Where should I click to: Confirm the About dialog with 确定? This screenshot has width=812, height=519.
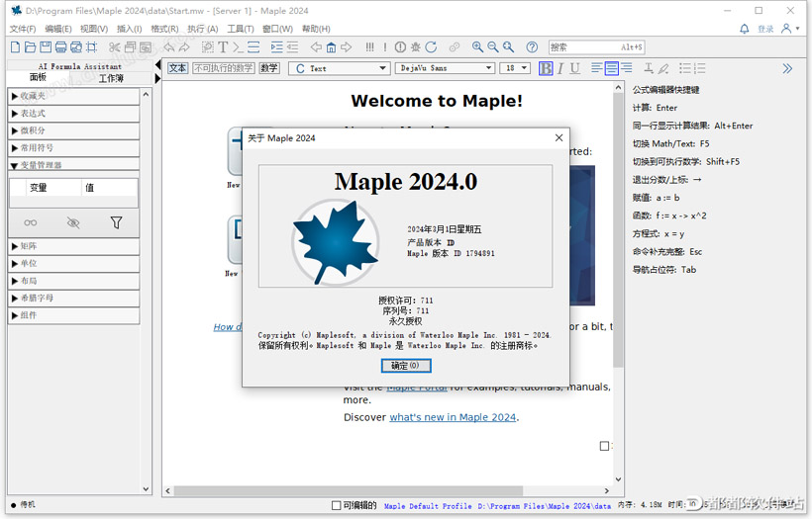click(x=406, y=366)
